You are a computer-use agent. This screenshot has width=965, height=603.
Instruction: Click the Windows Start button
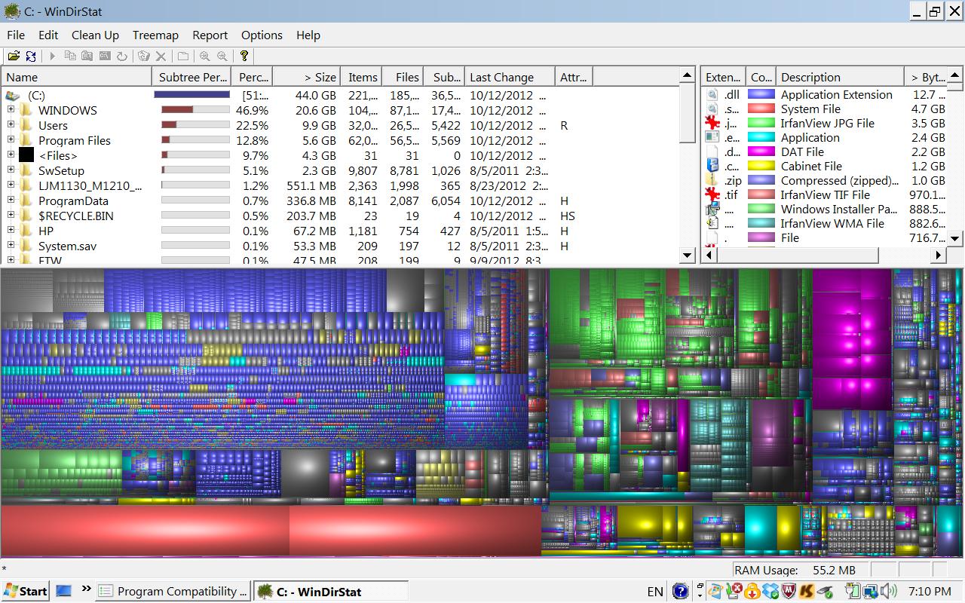point(25,591)
